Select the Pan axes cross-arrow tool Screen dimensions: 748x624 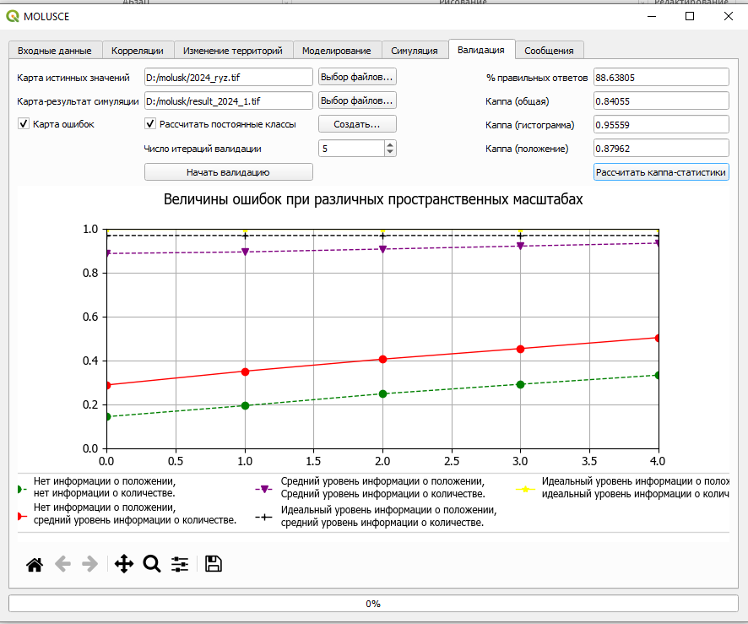click(x=124, y=564)
